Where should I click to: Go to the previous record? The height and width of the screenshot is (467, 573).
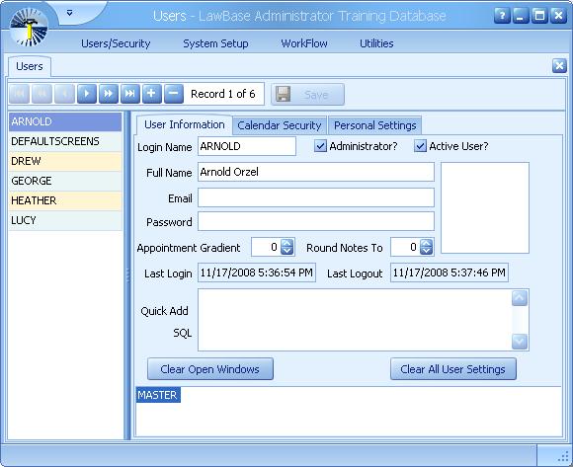[64, 94]
